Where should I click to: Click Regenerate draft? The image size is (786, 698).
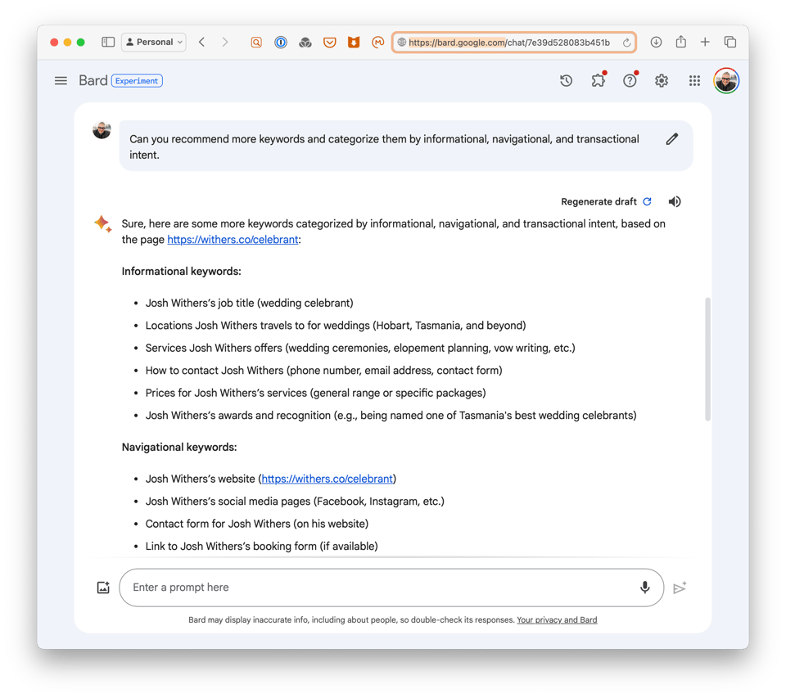pos(600,201)
